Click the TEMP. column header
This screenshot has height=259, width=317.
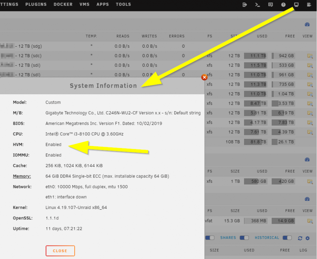pyautogui.click(x=91, y=36)
